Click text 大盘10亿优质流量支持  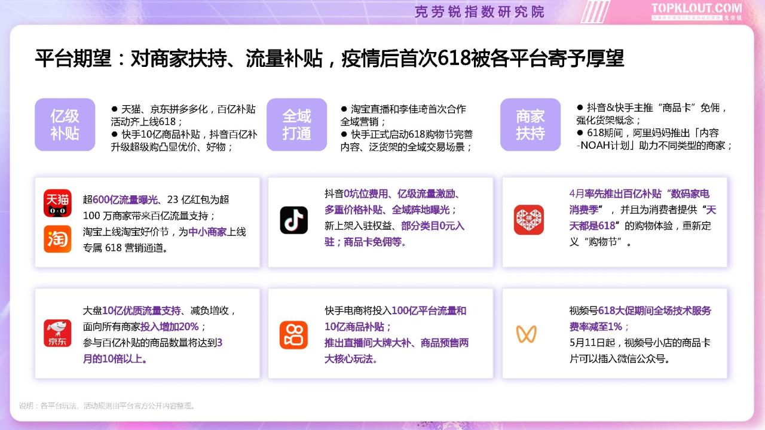coord(131,311)
